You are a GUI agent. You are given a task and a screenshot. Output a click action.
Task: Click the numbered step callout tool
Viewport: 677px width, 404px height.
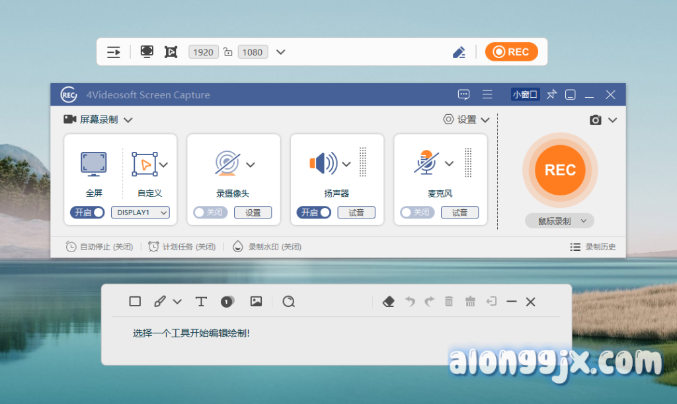tap(227, 302)
